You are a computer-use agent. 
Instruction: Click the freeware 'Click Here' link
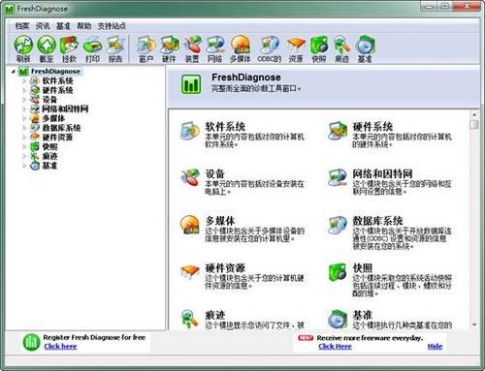click(335, 347)
